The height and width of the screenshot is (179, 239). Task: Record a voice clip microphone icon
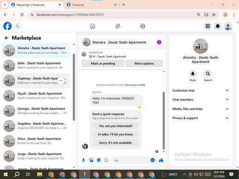pyautogui.click(x=84, y=160)
